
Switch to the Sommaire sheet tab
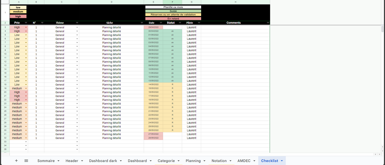46,161
